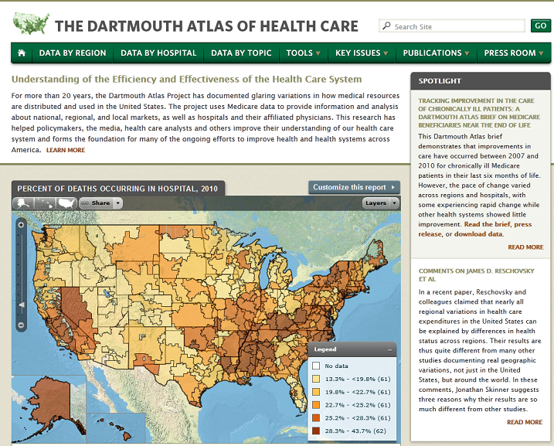Click the 25.2% - <28.3% legend swatch
The image size is (554, 446).
pyautogui.click(x=316, y=418)
